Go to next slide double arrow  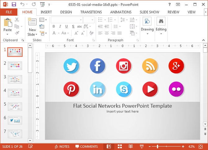point(205,134)
